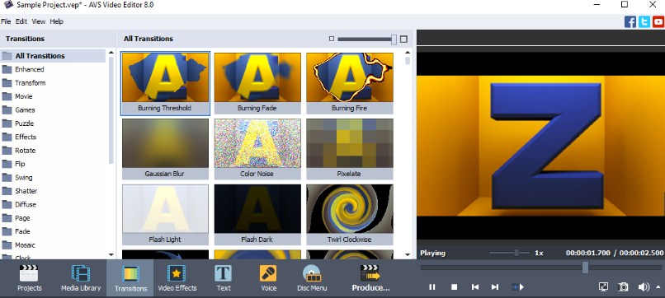Open the Edit menu
The width and height of the screenshot is (665, 298).
point(21,21)
